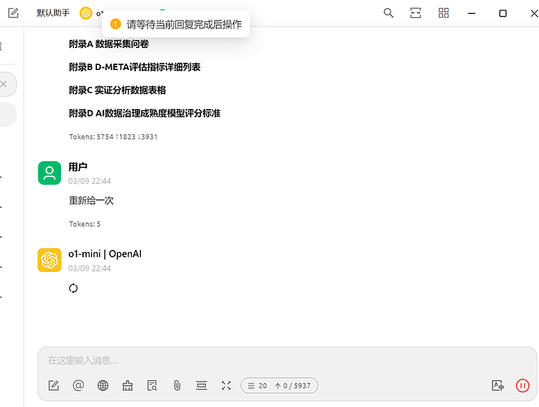This screenshot has width=539, height=407.
Task: Click the Tokens: 5754 usage text
Action: [x=113, y=137]
